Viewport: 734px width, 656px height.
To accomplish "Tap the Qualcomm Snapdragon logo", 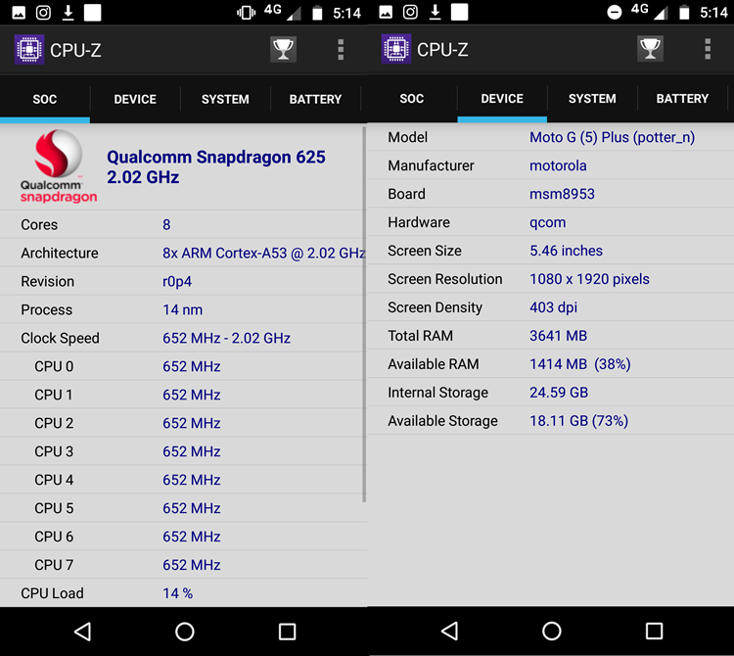I will point(58,166).
